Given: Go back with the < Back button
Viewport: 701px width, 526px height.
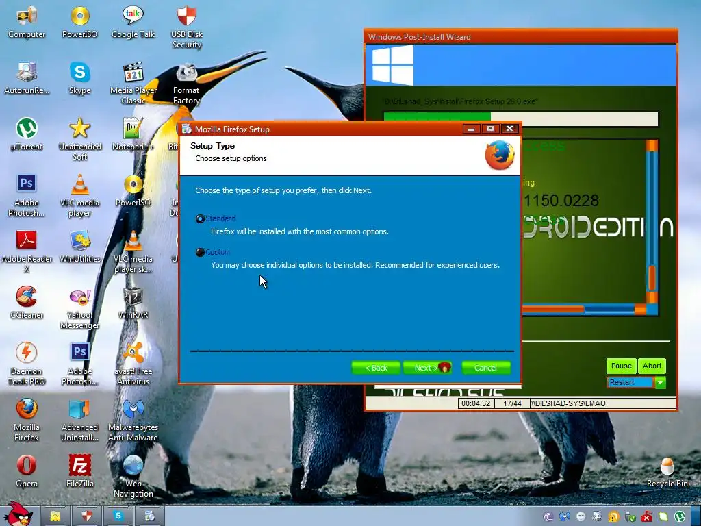Looking at the screenshot, I should click(376, 368).
